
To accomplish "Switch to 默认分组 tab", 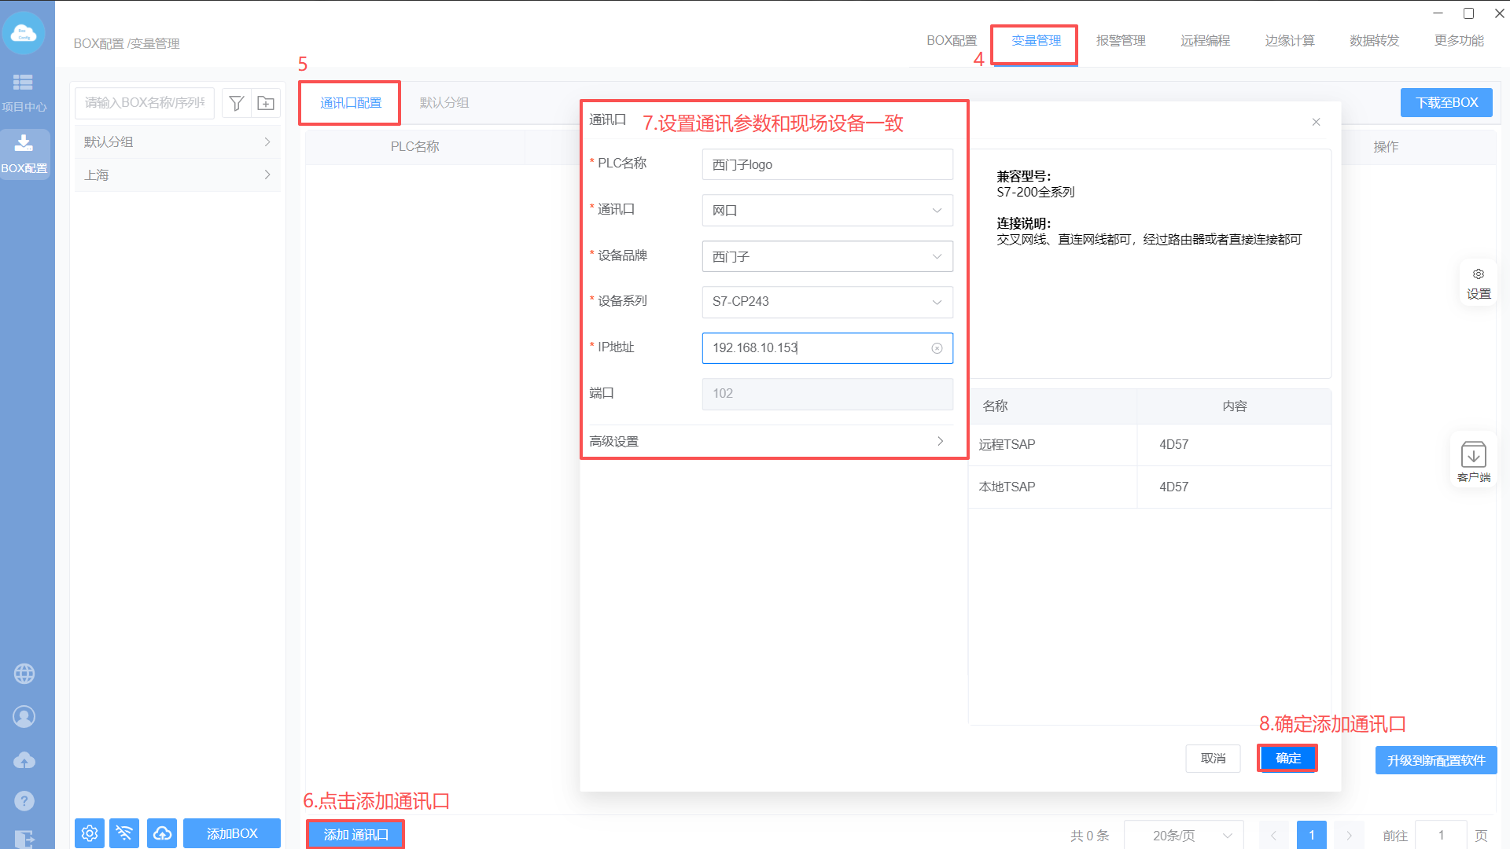I will tap(444, 103).
